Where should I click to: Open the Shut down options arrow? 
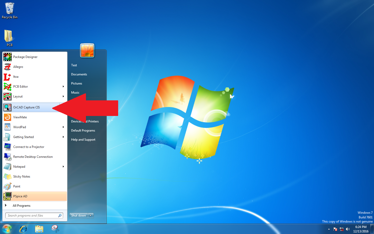click(x=91, y=216)
